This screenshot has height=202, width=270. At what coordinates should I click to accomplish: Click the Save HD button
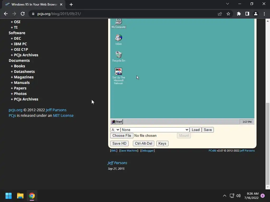tap(119, 143)
